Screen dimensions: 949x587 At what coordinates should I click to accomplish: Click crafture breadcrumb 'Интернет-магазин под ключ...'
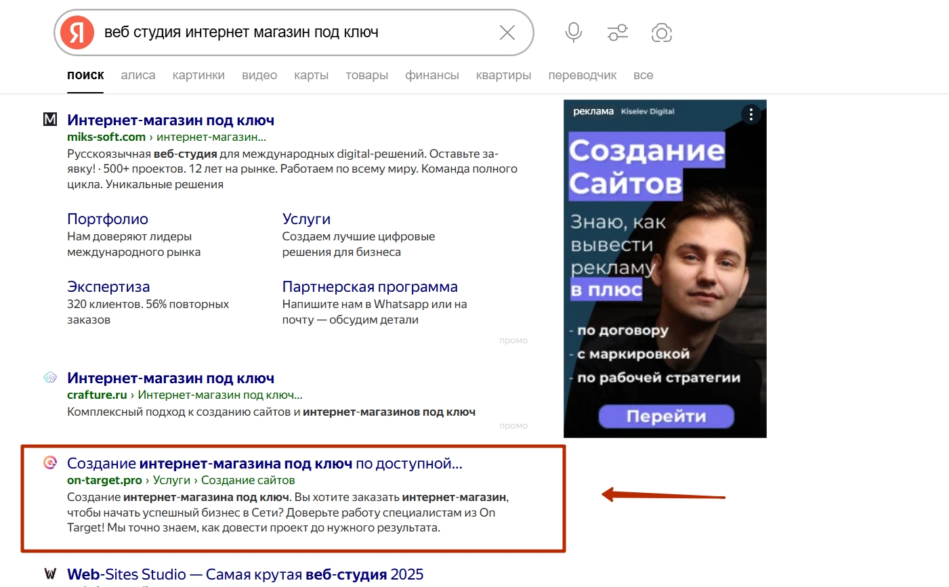[220, 395]
